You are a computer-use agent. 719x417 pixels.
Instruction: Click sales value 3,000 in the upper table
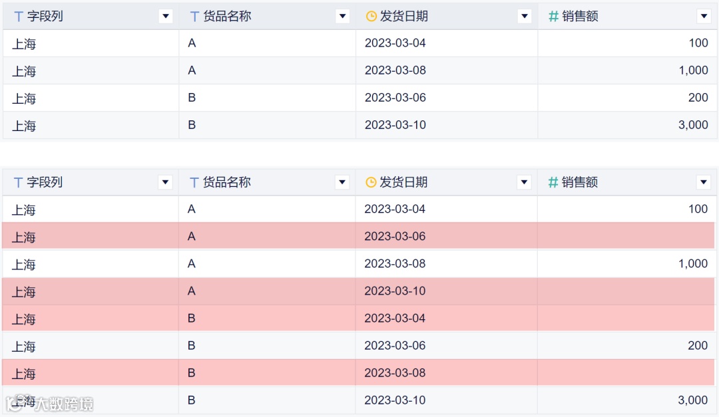click(693, 125)
